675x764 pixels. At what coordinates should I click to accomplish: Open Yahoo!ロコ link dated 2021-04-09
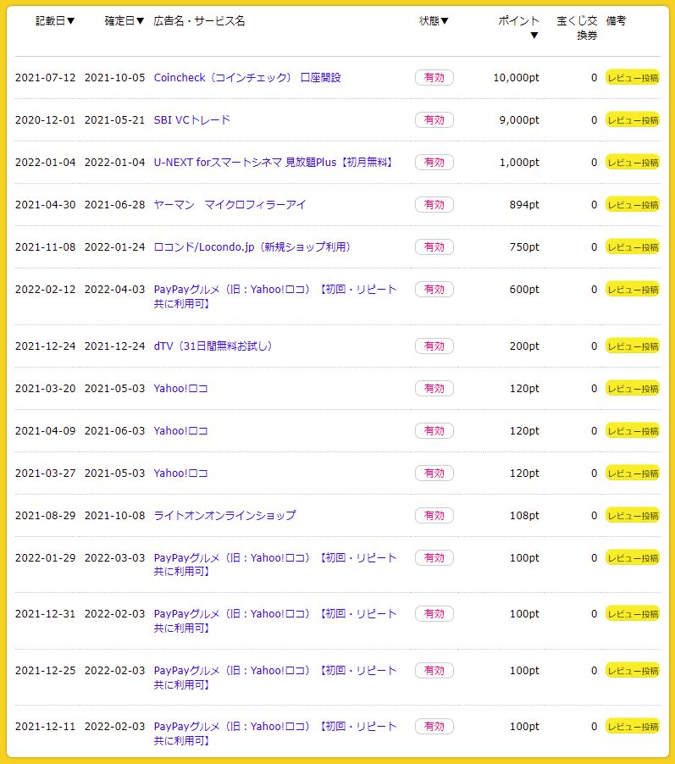(x=180, y=431)
